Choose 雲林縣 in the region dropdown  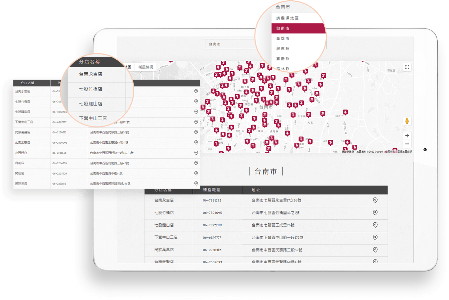point(283,68)
